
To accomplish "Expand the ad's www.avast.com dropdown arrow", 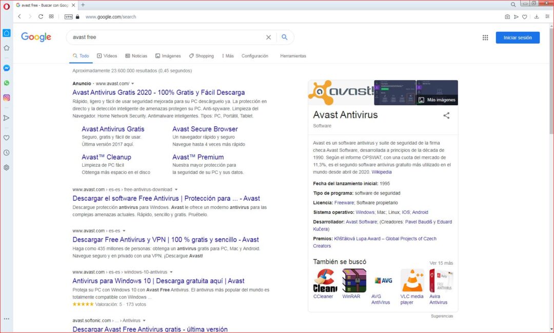I will tap(132, 84).
